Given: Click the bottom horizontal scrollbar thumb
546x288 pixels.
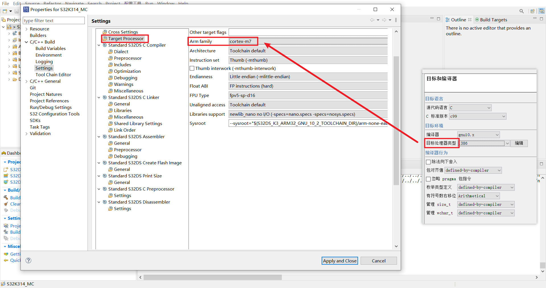Looking at the screenshot, I should pos(213,277).
